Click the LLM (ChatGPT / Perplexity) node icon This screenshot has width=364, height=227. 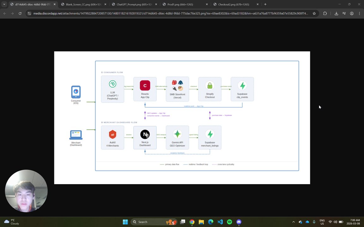click(112, 84)
